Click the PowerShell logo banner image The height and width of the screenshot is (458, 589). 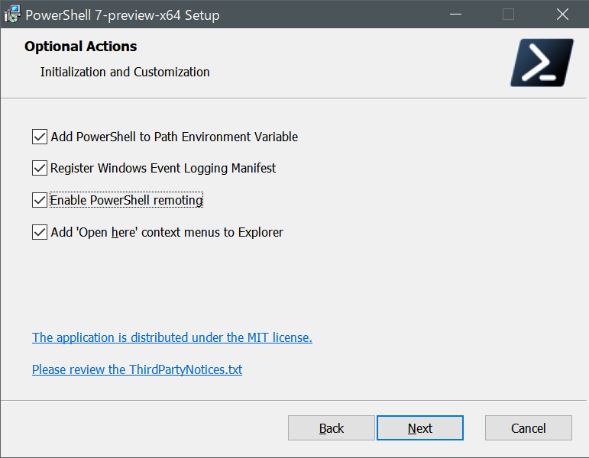(x=542, y=63)
